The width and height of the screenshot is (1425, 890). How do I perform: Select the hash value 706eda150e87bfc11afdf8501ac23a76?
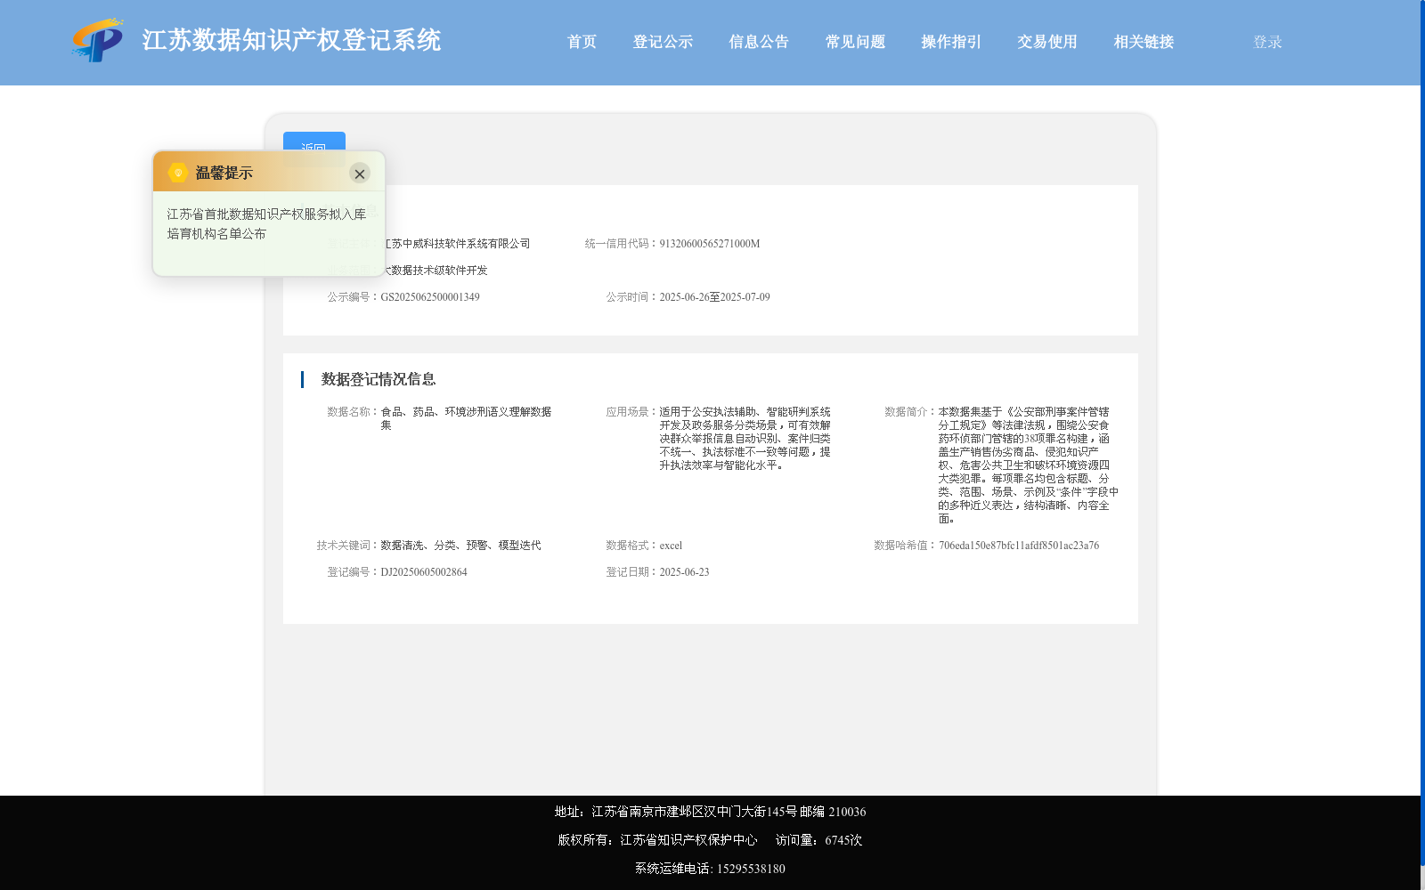(1019, 546)
